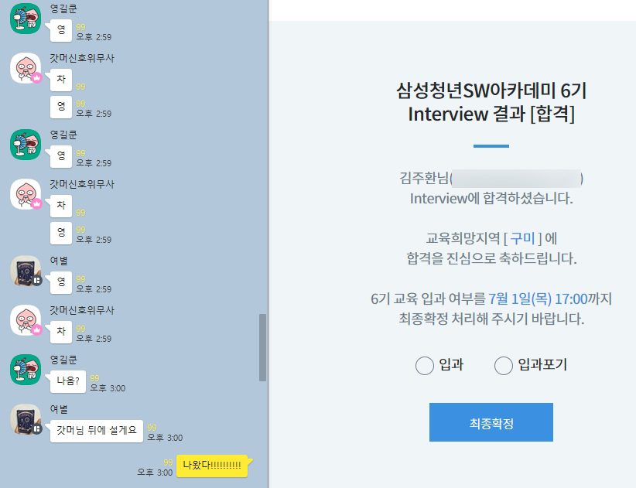Click the '갓머님 뒤에 설게요' chat bubble
The height and width of the screenshot is (488, 636).
coord(97,431)
